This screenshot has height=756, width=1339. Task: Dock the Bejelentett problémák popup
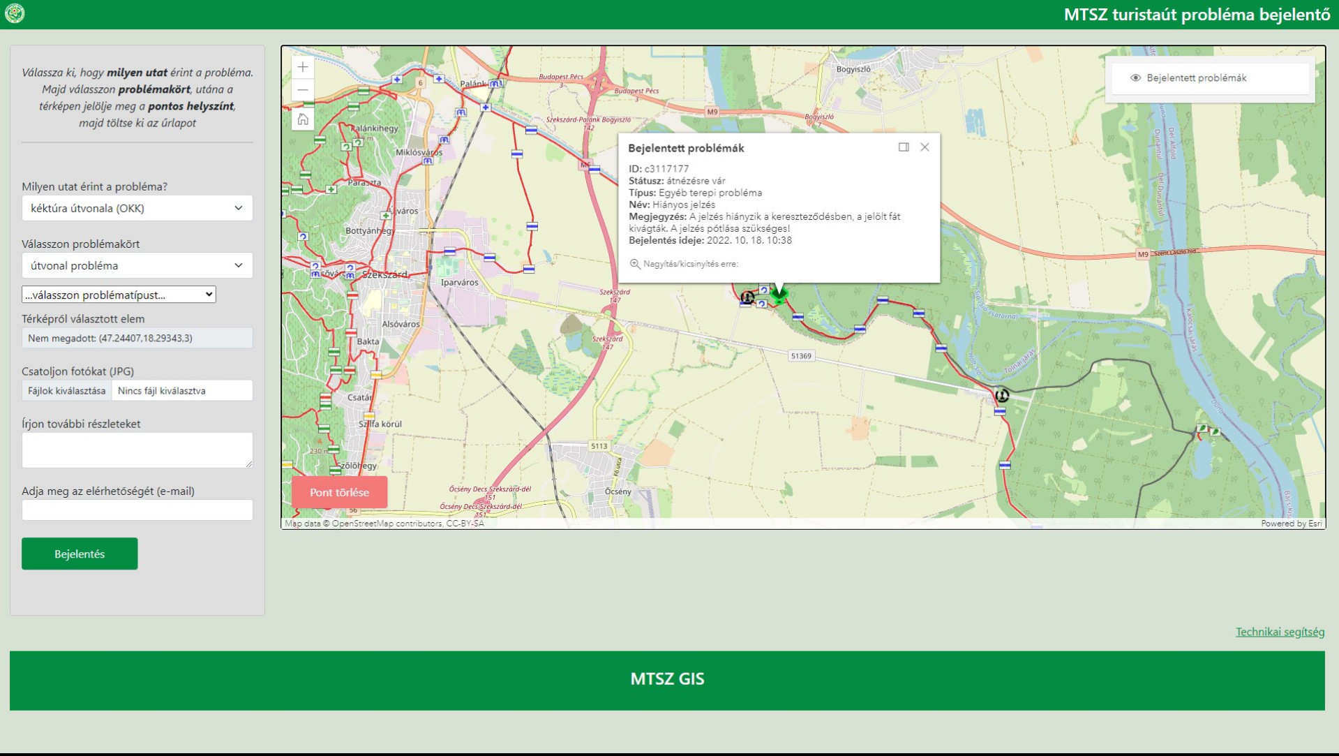pyautogui.click(x=904, y=147)
